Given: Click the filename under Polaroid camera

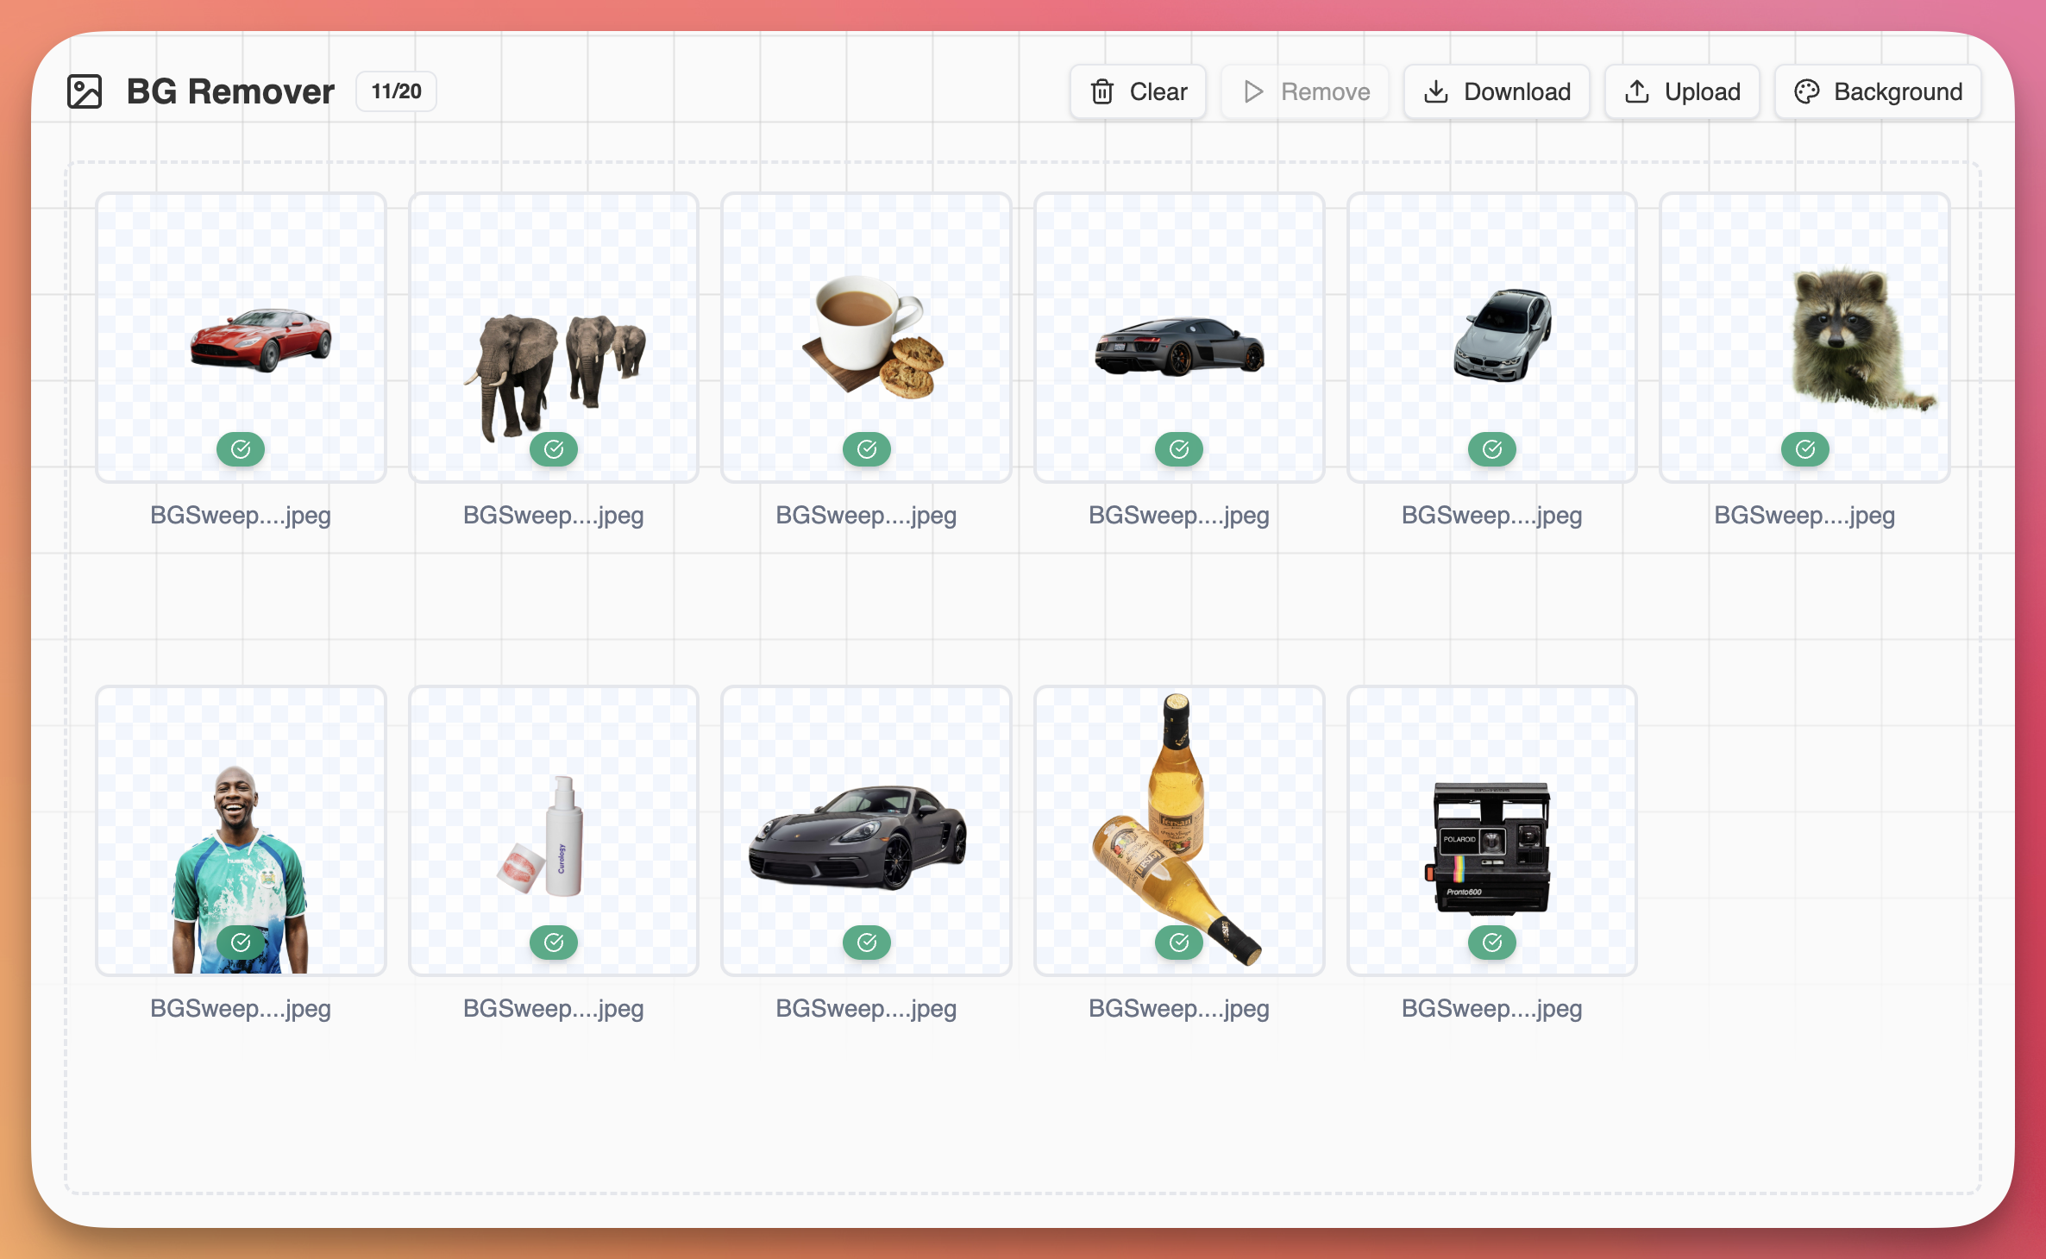Looking at the screenshot, I should [x=1491, y=1009].
